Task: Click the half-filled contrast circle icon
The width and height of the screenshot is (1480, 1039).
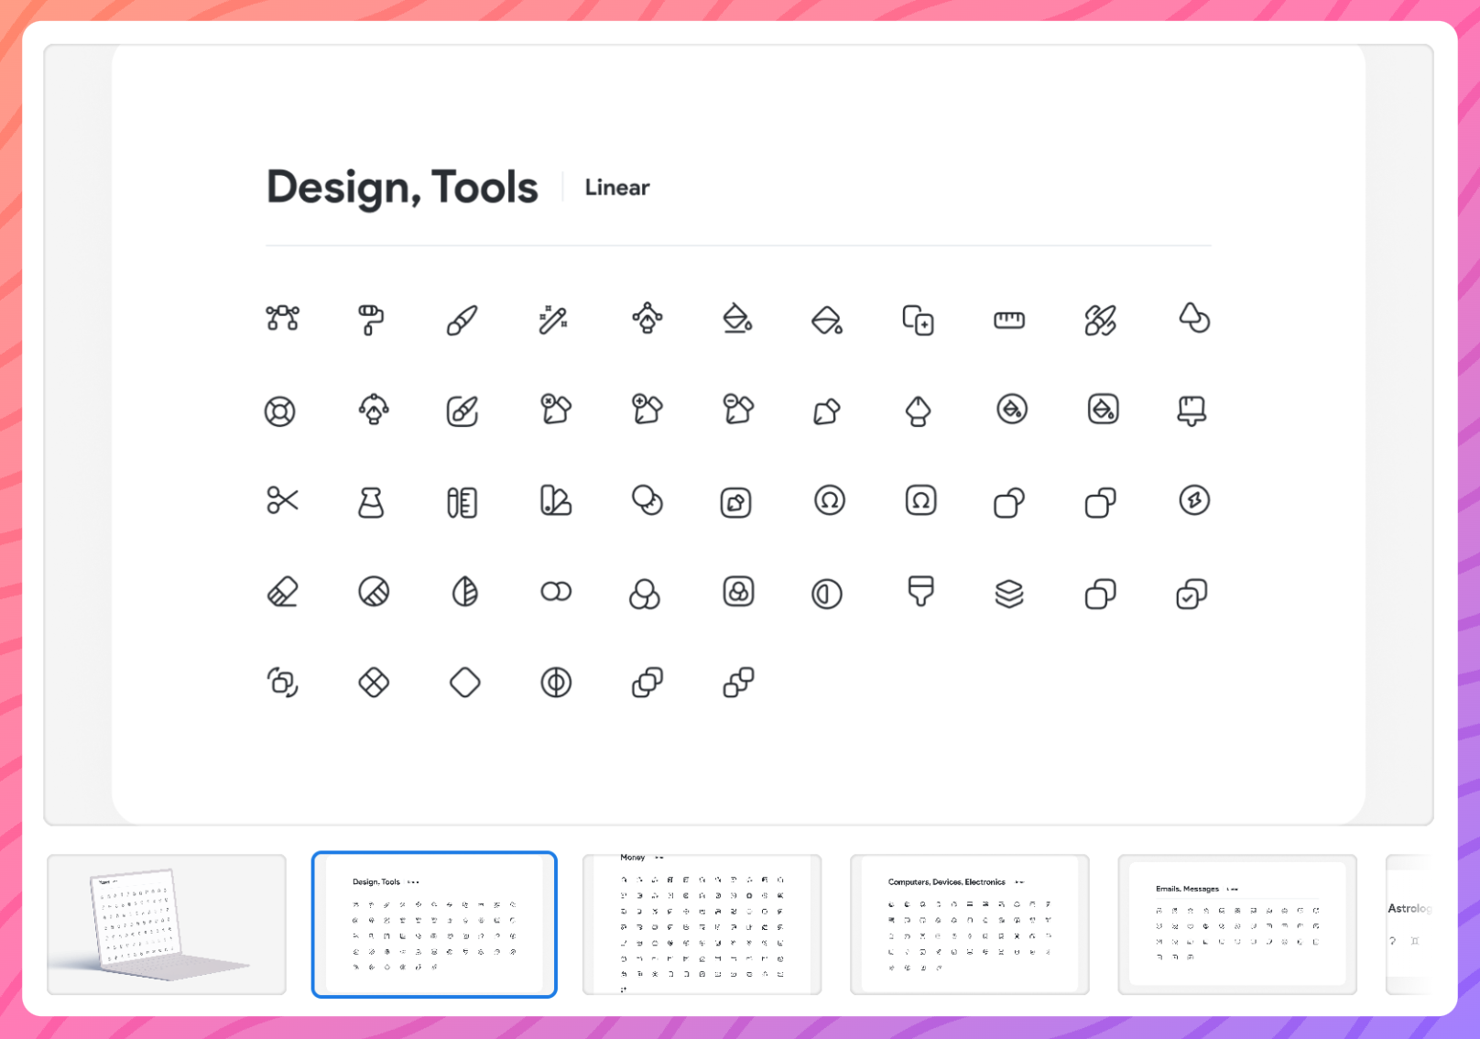Action: 827,594
